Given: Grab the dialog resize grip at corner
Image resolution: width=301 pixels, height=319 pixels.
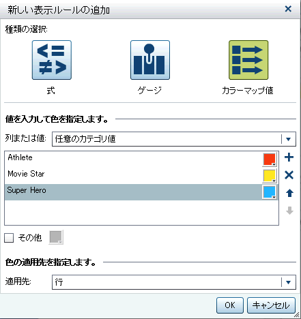Looking at the screenshot, I should tap(297, 315).
